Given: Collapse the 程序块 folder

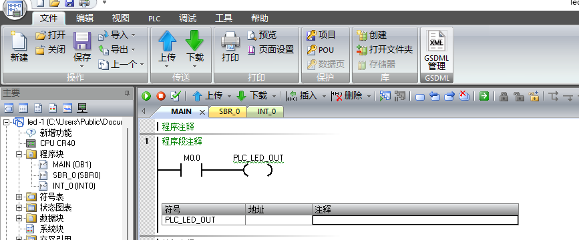Looking at the screenshot, I should pos(19,154).
